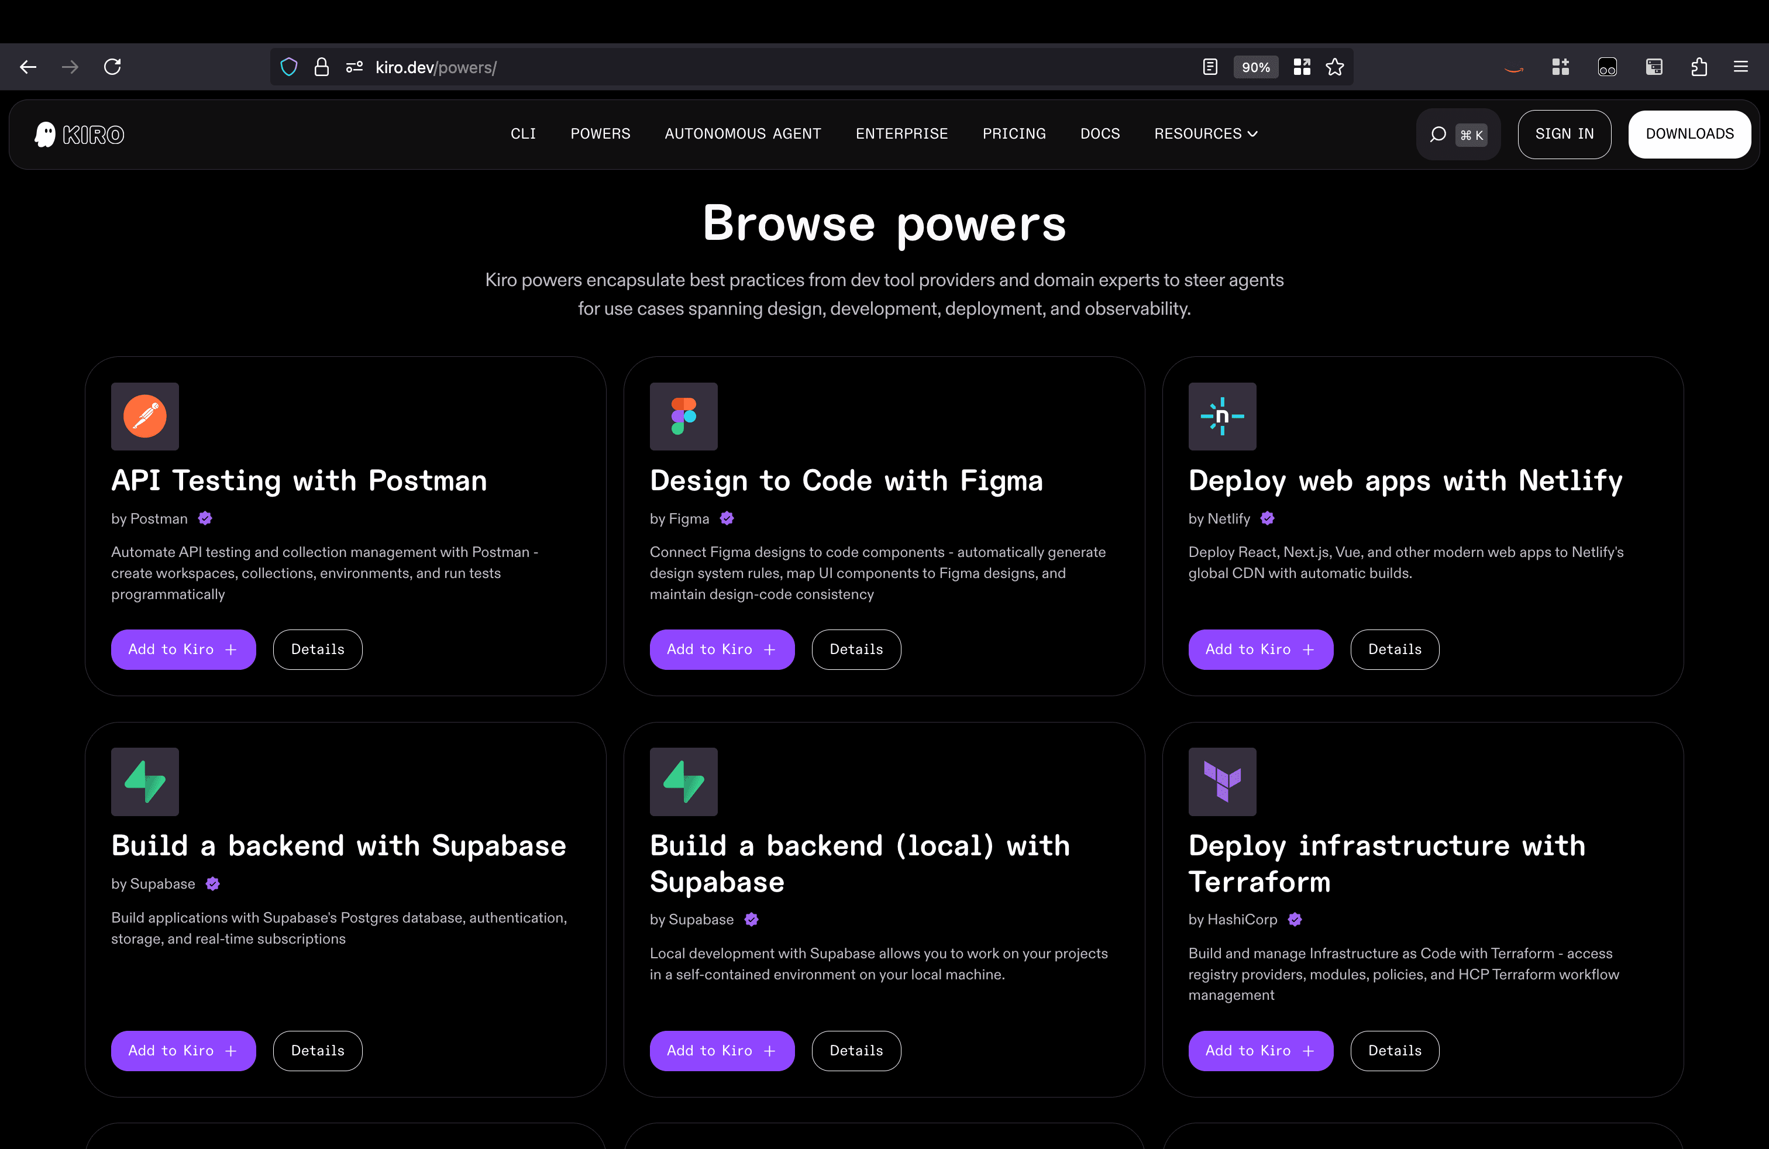Reload the page
Viewport: 1769px width, 1149px height.
pyautogui.click(x=112, y=66)
